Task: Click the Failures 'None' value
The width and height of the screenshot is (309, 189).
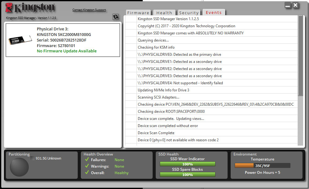Action: click(119, 160)
